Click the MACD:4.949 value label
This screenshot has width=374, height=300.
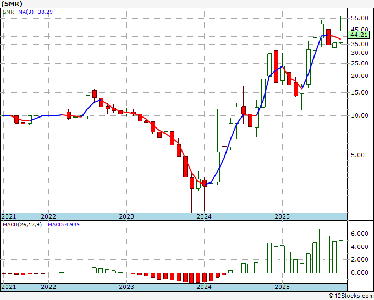click(x=64, y=225)
